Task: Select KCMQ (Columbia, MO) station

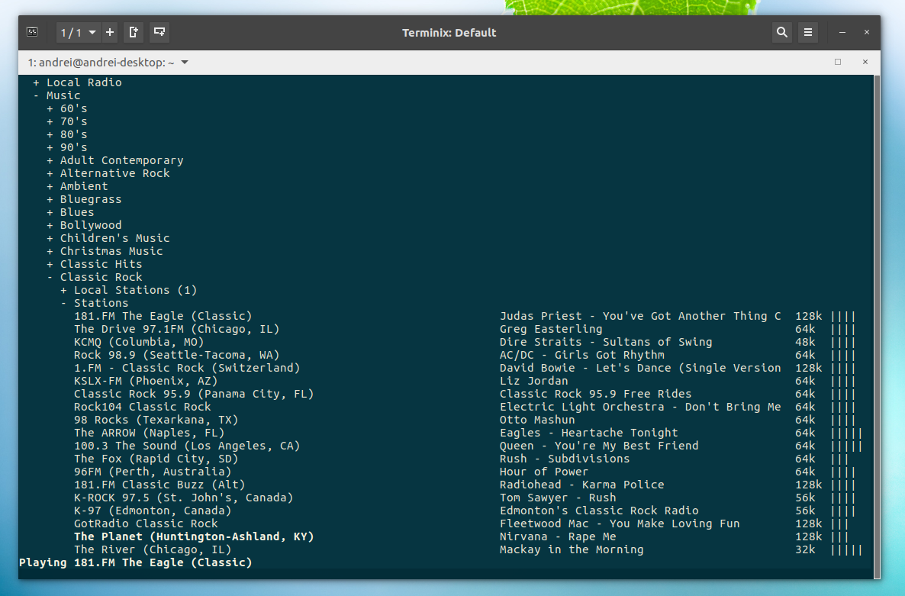Action: [139, 342]
